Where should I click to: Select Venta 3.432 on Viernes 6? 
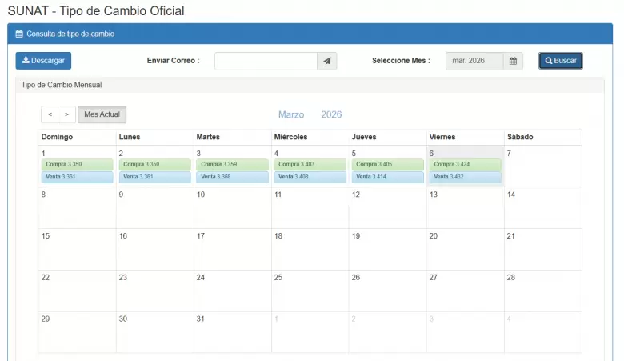(466, 177)
